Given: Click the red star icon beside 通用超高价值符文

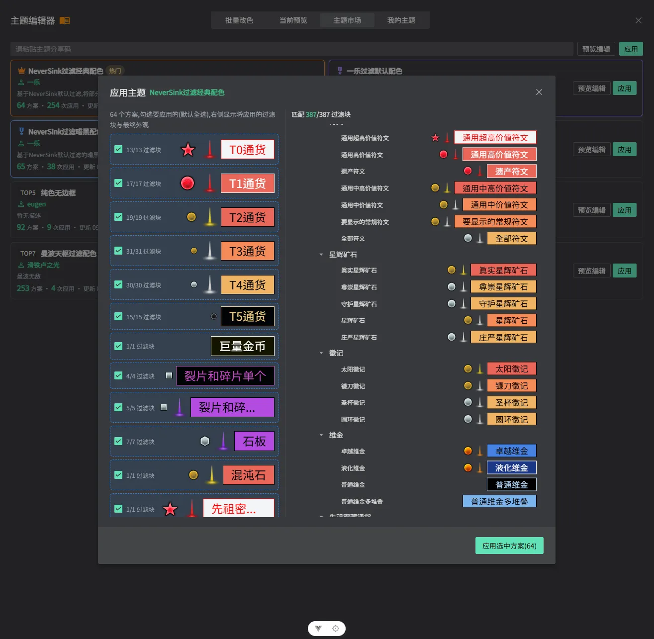Looking at the screenshot, I should [435, 138].
